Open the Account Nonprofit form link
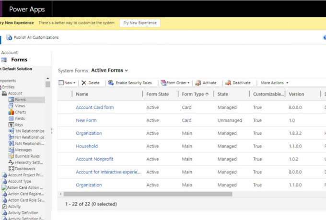Screen dimensions: 326x220 pos(94,159)
